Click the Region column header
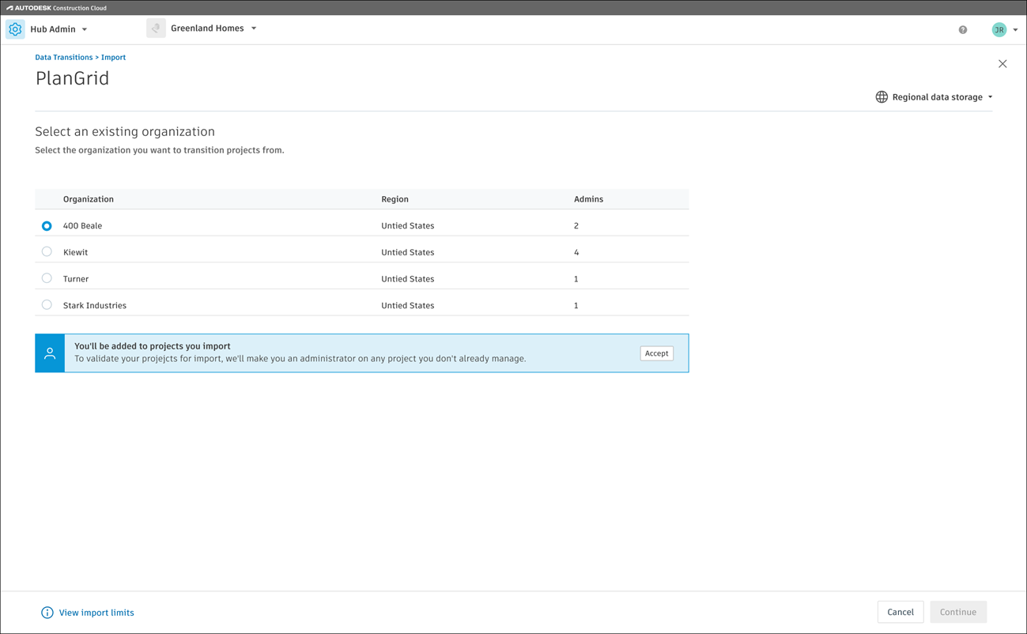Screen dimensions: 1027x634 click(x=395, y=199)
